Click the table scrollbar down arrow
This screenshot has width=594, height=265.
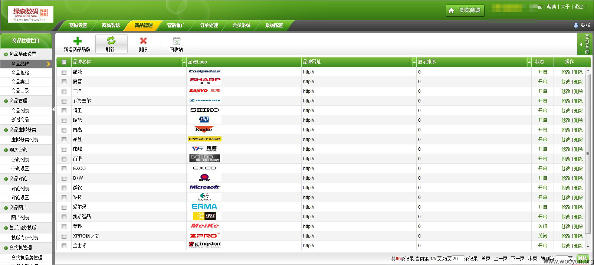(x=588, y=246)
